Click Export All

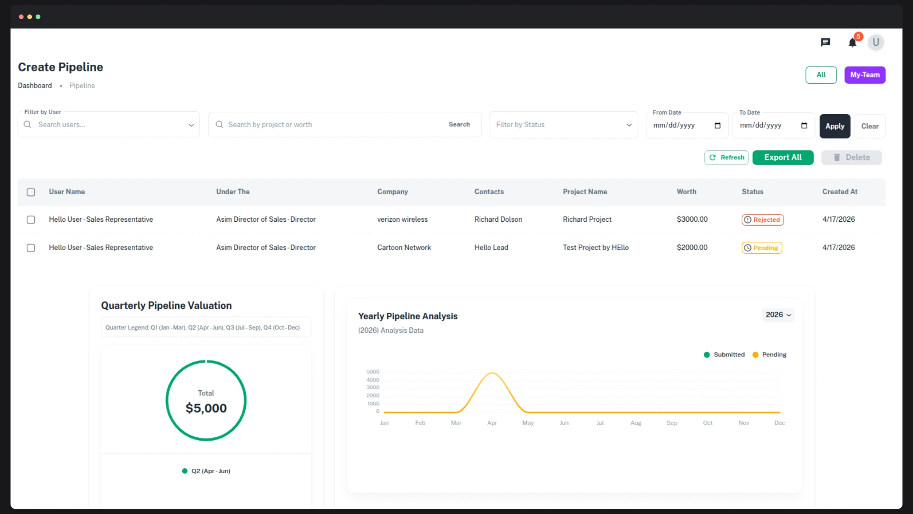pos(783,158)
